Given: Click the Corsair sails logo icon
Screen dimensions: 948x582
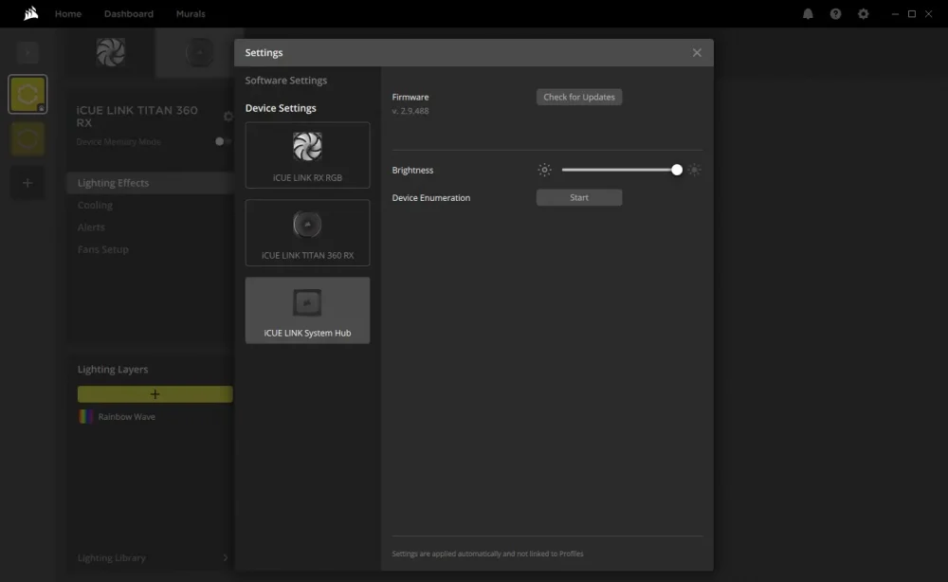Looking at the screenshot, I should [31, 13].
